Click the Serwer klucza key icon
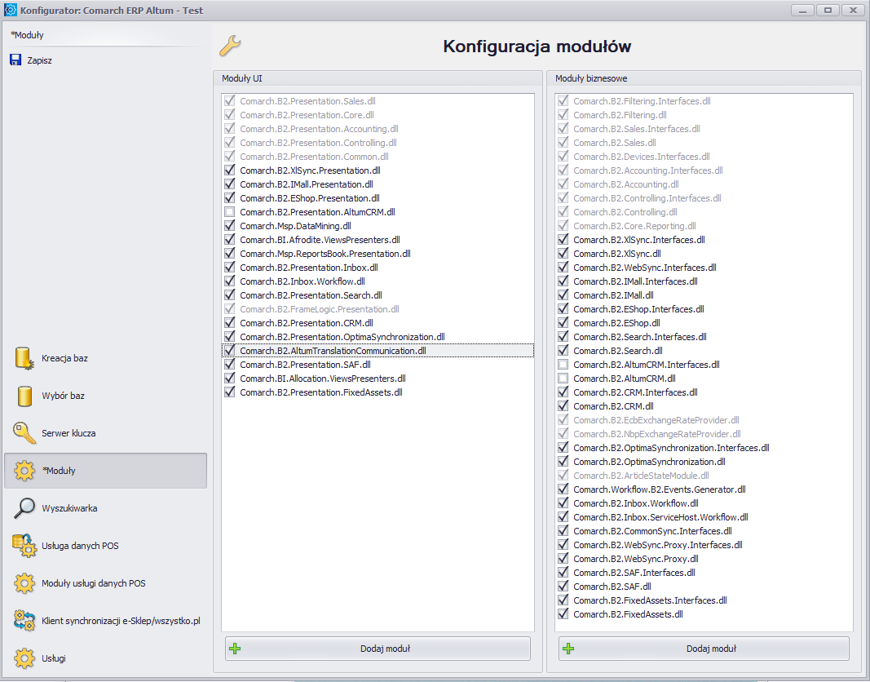 pos(24,433)
